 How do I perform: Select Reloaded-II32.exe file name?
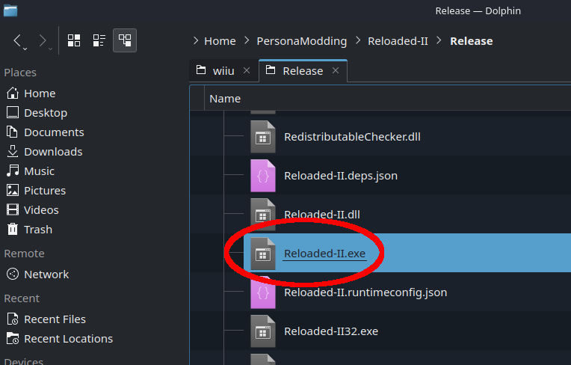click(331, 331)
